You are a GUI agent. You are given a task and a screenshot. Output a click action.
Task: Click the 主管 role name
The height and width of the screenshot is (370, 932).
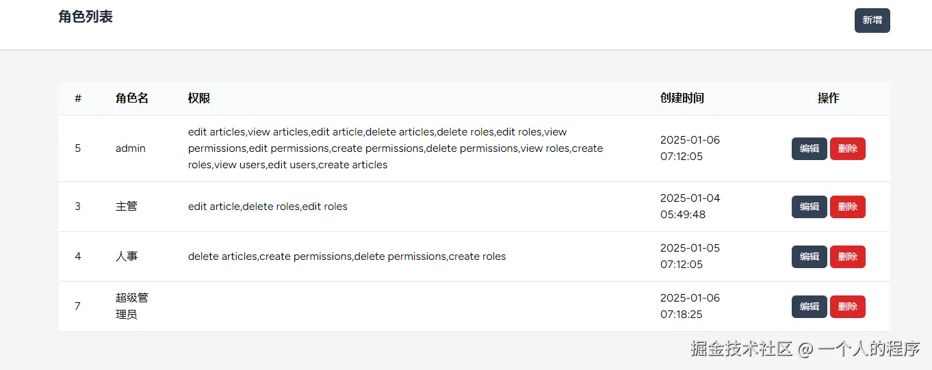(127, 207)
